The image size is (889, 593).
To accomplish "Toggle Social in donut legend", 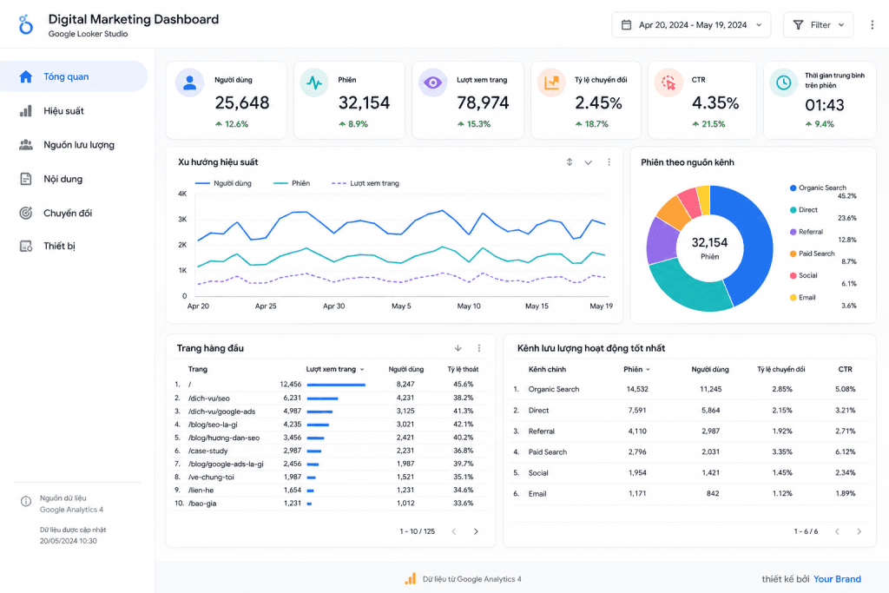I will pos(804,275).
